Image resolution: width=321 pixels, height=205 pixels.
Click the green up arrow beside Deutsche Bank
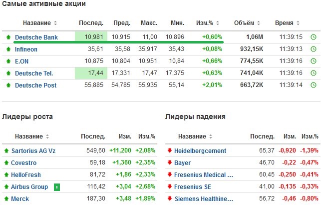(x=8, y=37)
